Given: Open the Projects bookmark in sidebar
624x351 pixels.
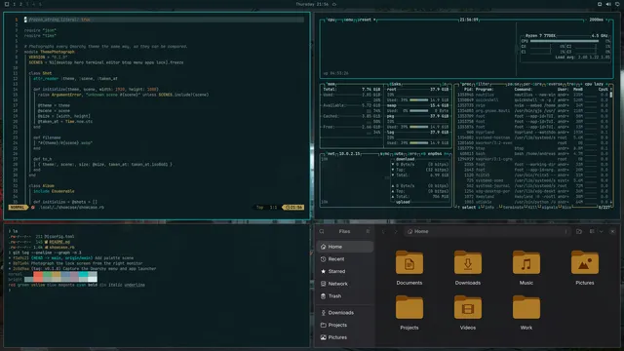Looking at the screenshot, I should pyautogui.click(x=345, y=325).
